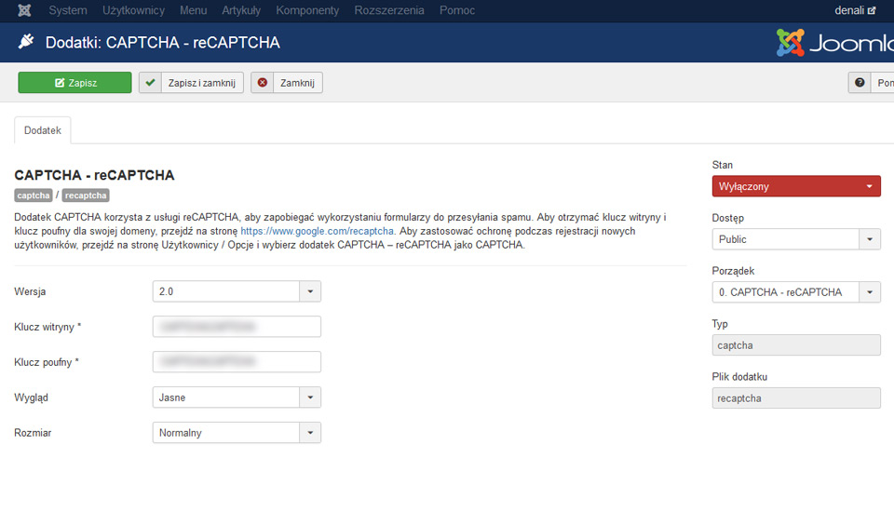Viewport: 894px width, 512px height.
Task: Click the green checkmark save-and-close icon
Action: 150,83
